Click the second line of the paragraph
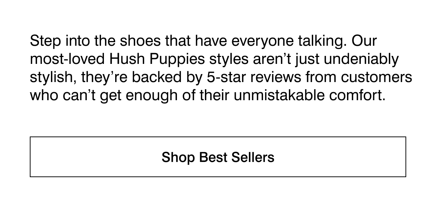The image size is (436, 212). coord(214,58)
